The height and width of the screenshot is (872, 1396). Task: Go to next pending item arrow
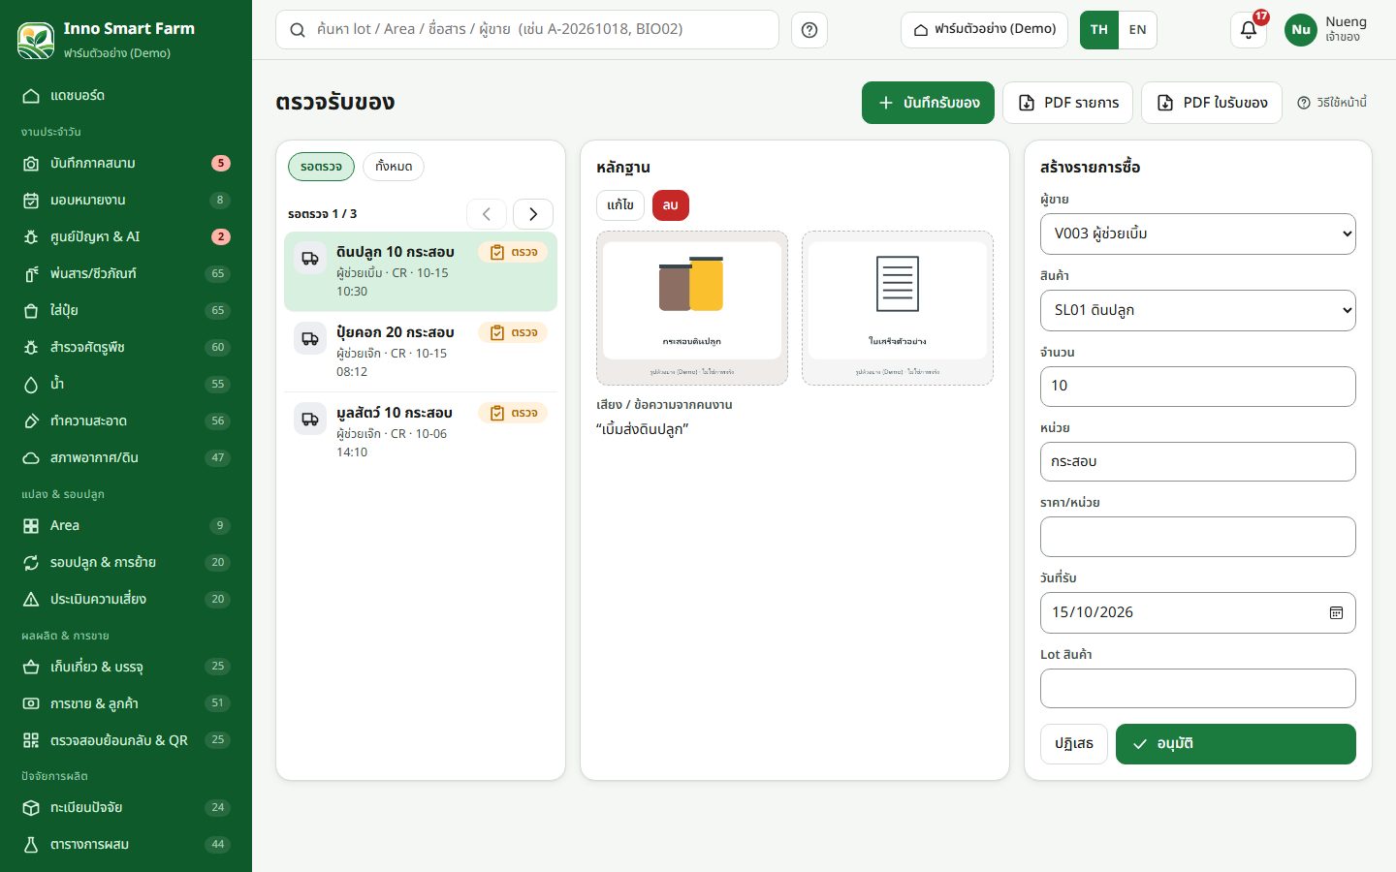[x=533, y=214]
